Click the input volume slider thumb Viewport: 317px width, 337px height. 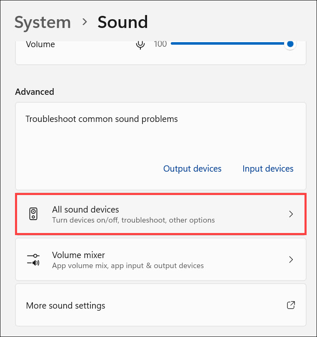[x=290, y=43]
